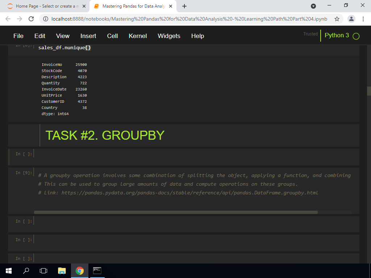
Task: Open the Cell menu
Action: [112, 36]
